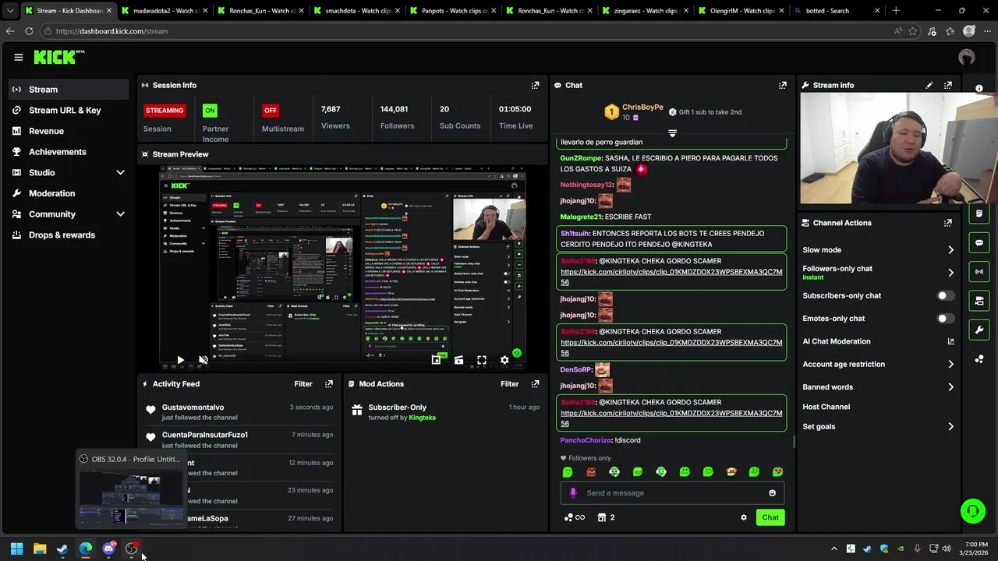Pop out the Session Info panel
Image resolution: width=998 pixels, height=561 pixels.
[x=535, y=85]
